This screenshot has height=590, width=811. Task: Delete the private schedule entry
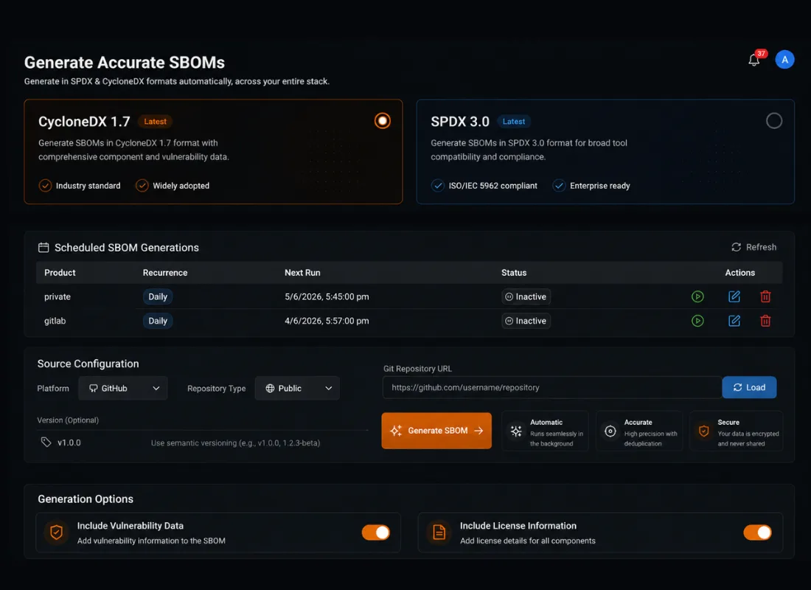pos(765,296)
